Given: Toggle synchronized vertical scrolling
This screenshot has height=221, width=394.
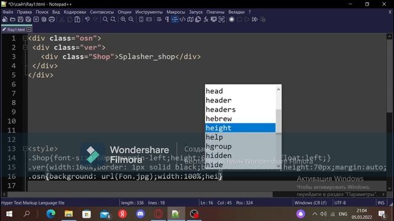Looking at the screenshot, I should coord(141,19).
